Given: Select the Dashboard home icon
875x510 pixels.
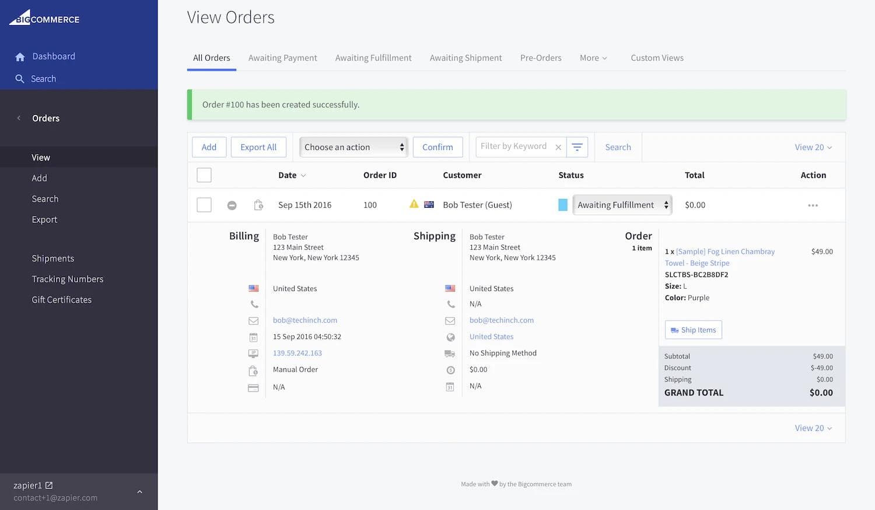Looking at the screenshot, I should coord(20,56).
